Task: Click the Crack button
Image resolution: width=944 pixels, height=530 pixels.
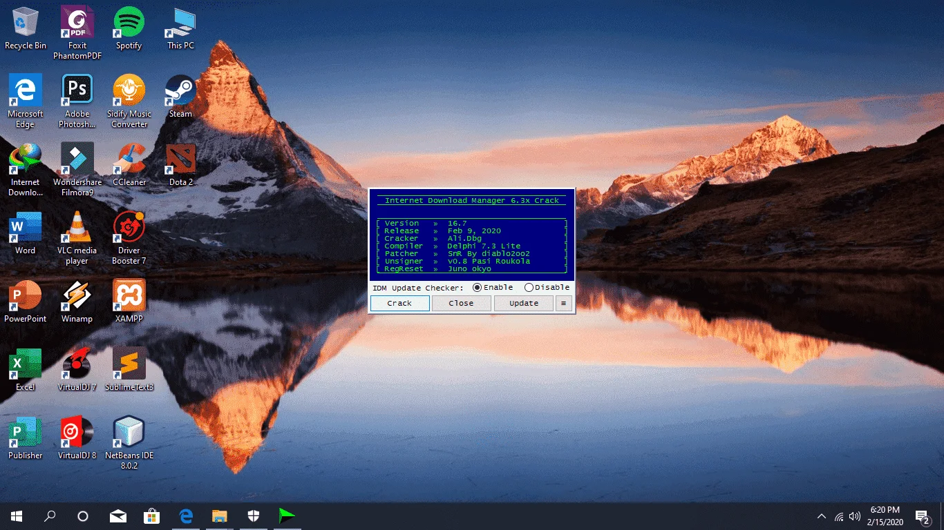Action: (x=399, y=303)
